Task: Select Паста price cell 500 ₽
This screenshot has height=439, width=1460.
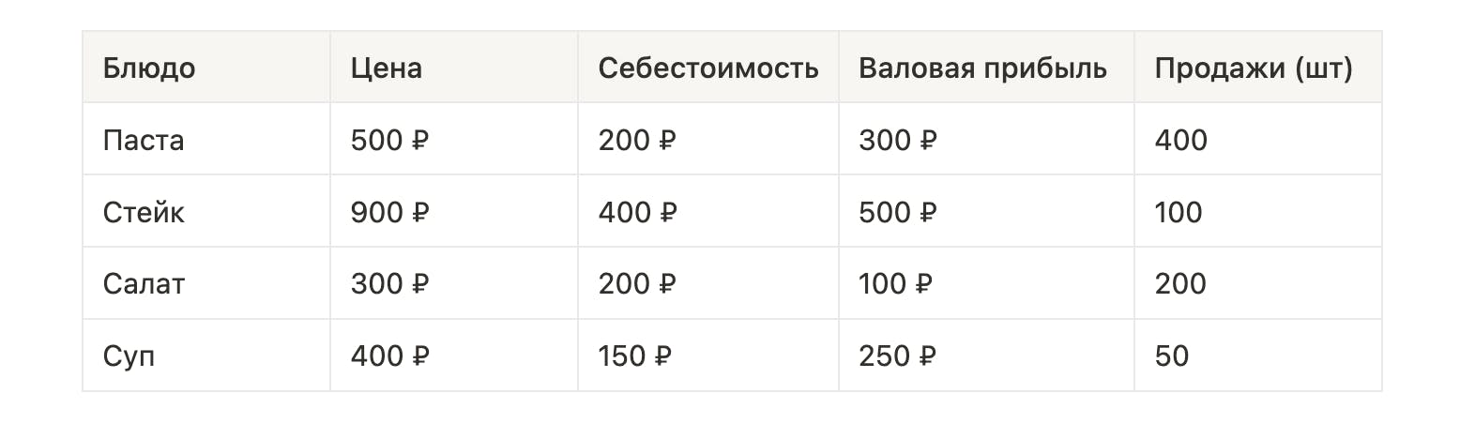Action: (x=389, y=141)
